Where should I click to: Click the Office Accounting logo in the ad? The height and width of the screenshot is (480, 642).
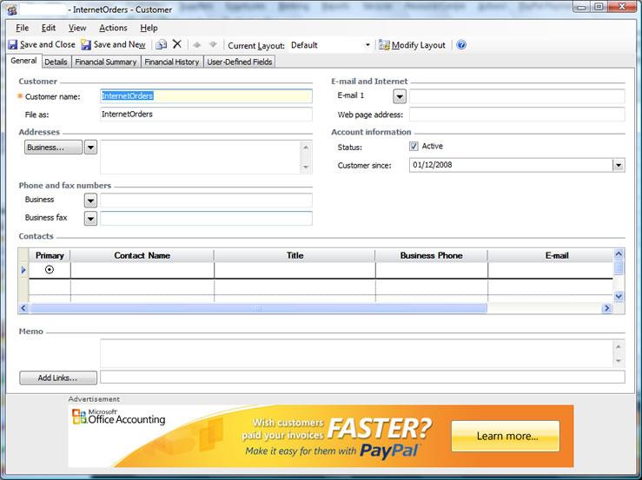119,417
